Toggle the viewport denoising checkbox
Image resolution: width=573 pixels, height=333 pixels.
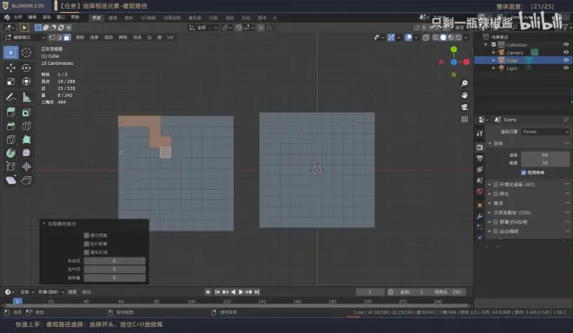pos(524,173)
